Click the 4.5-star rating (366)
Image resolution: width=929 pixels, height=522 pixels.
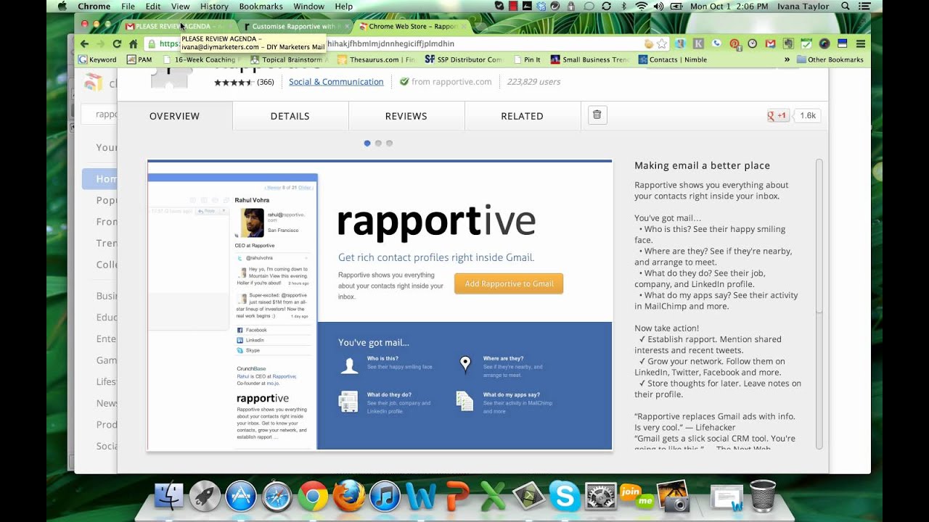244,82
